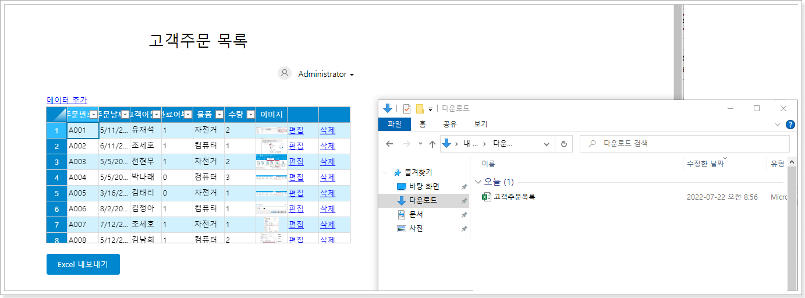Click the properties checkmark icon in the title bar
The width and height of the screenshot is (805, 298).
(407, 109)
